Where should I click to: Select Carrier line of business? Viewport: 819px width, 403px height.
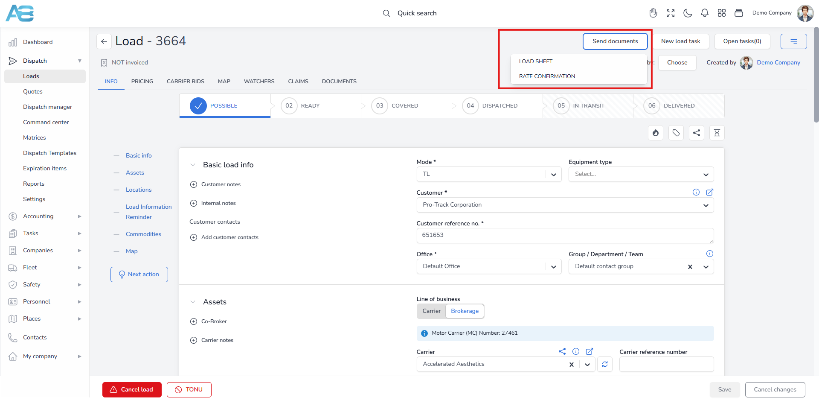[431, 311]
